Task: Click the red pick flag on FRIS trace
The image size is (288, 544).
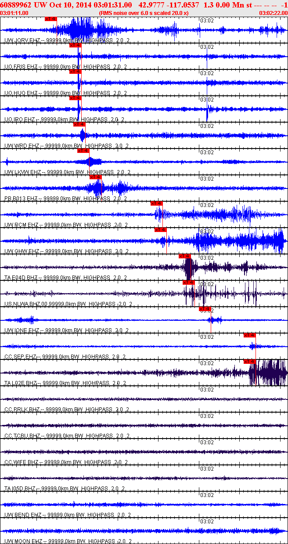Action: (76, 45)
